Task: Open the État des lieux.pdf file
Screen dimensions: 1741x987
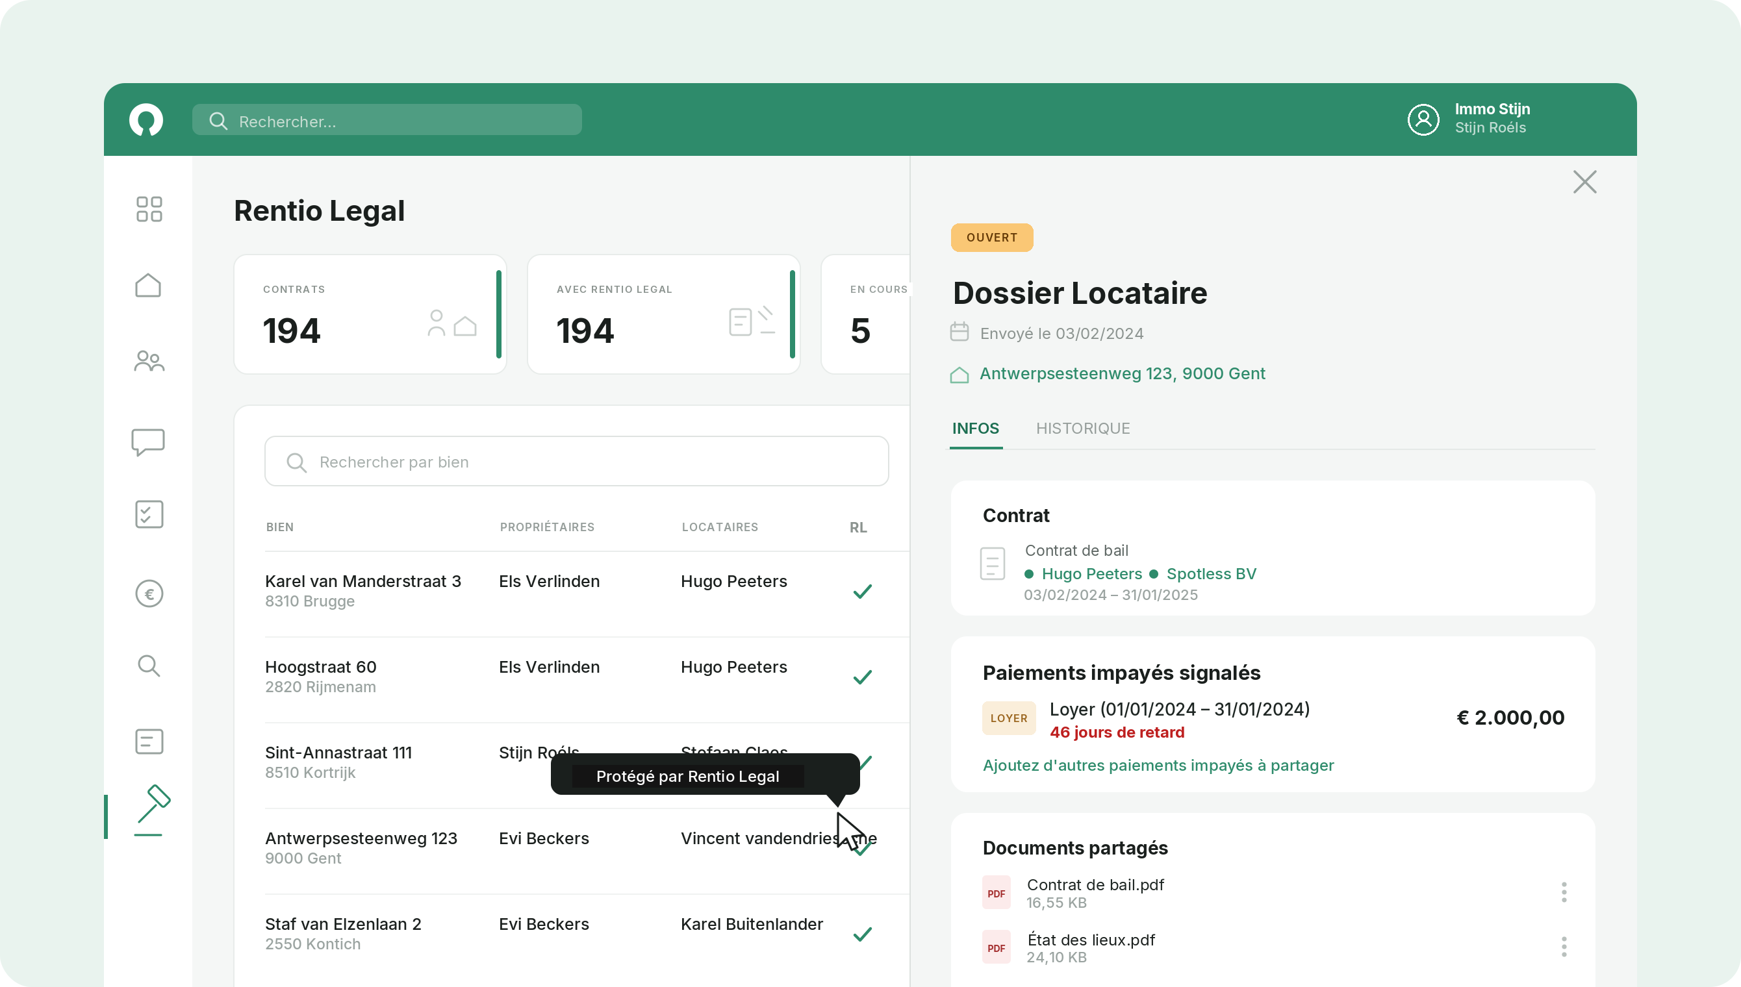Action: click(x=1091, y=940)
